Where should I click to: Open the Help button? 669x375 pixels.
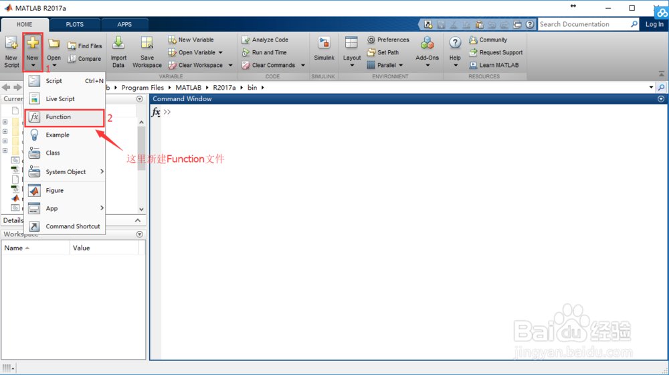coord(455,52)
